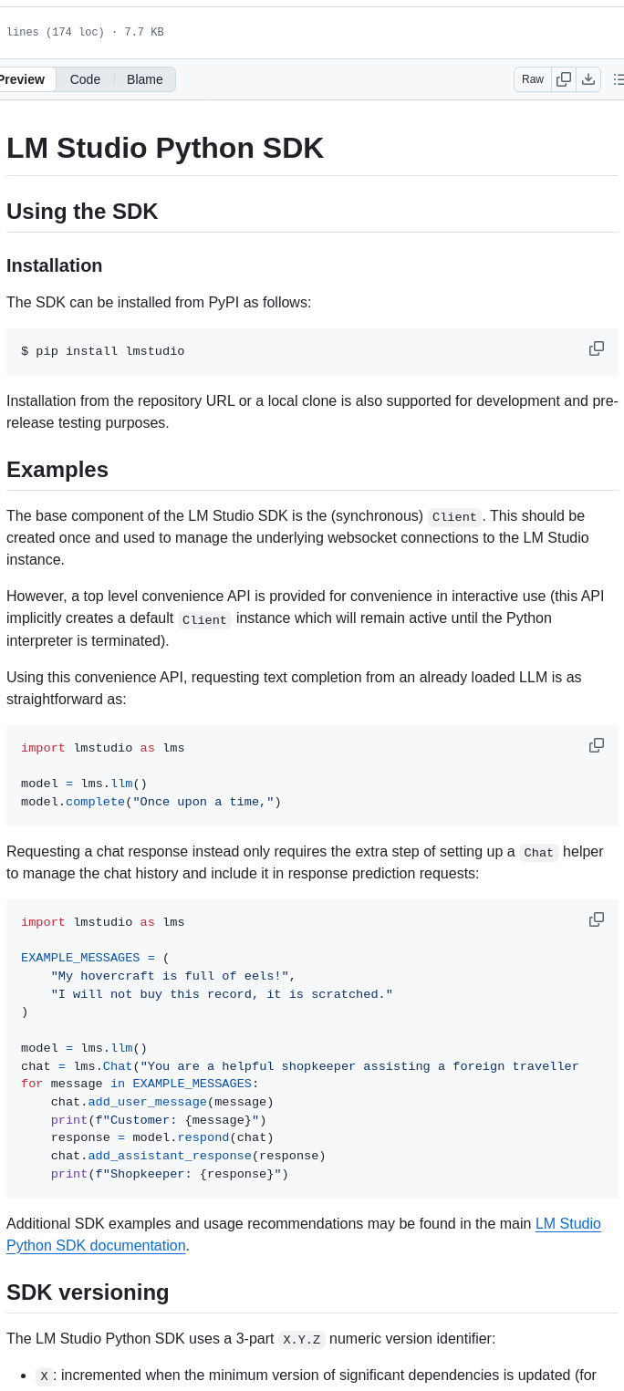Screen dimensions: 624x1391
Task: Click the LM Studio Python SDK title heading
Action: click(x=164, y=148)
